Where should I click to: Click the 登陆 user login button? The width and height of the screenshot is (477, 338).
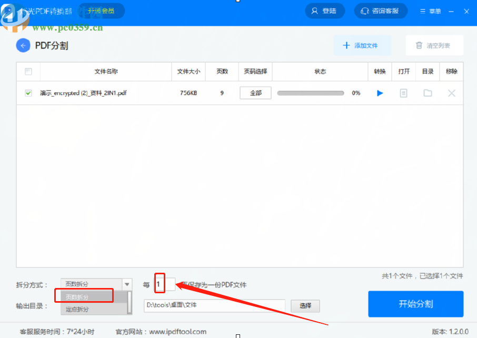(324, 11)
